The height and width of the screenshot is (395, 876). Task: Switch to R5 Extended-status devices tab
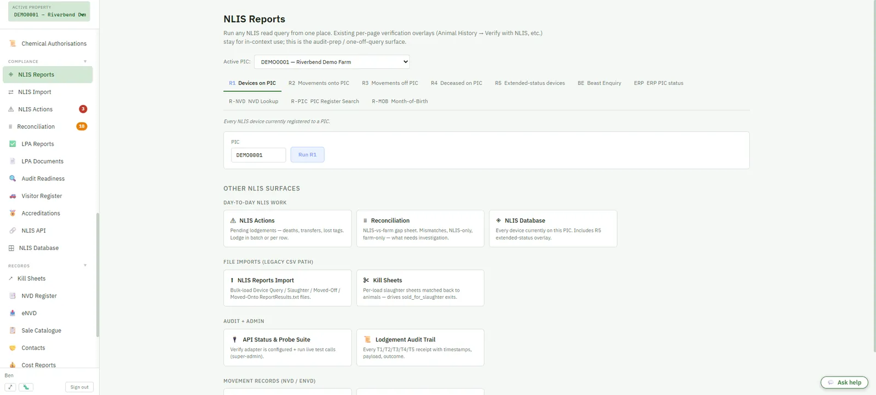point(530,83)
